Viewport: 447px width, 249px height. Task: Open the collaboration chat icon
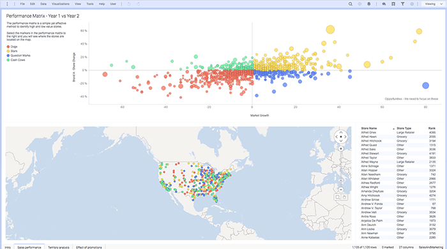click(x=384, y=4)
